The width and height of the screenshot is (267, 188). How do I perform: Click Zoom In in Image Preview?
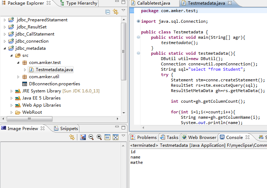pos(99,137)
